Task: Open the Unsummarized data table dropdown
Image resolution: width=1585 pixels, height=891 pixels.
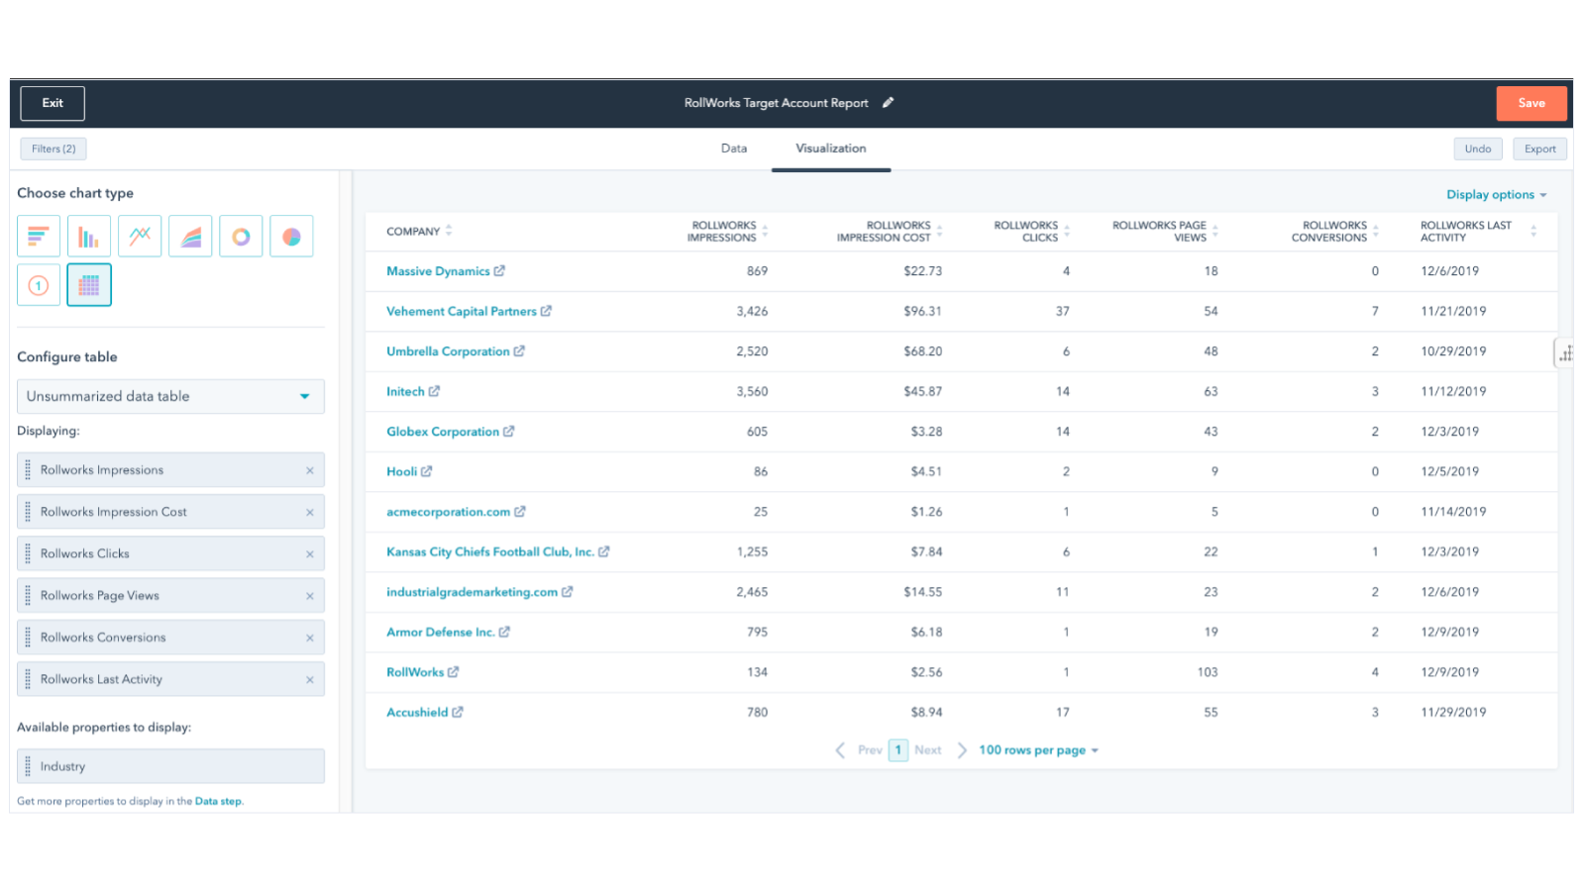Action: 170,396
